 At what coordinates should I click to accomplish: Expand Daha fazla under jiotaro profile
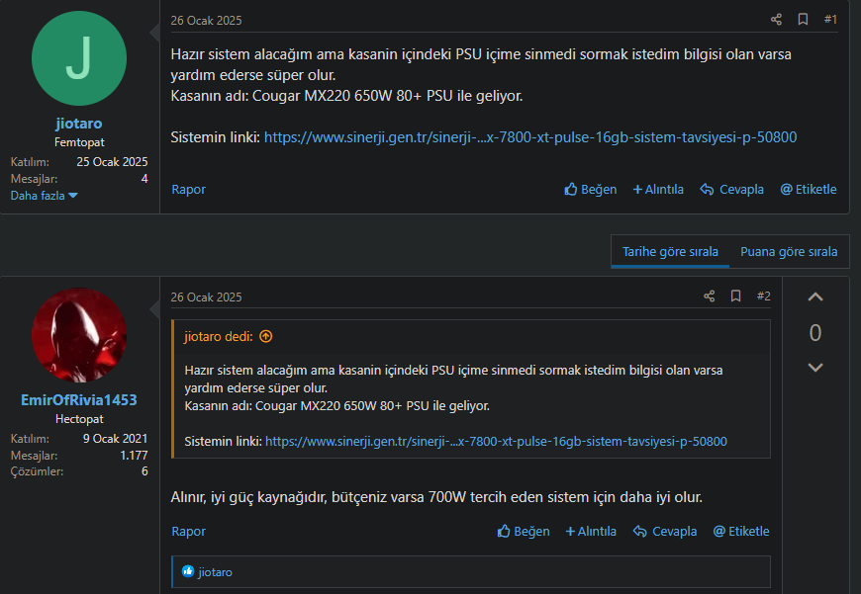[x=44, y=196]
